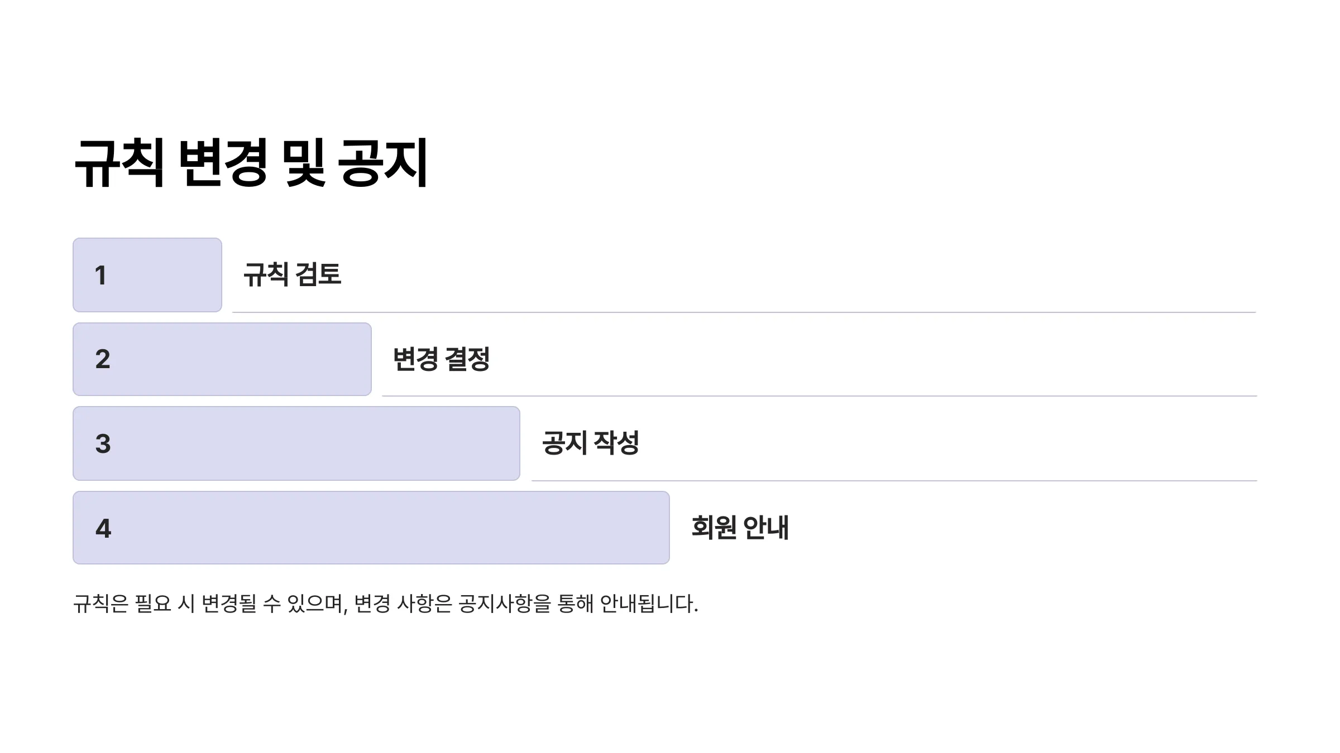Click the word 안내됩니다 ending the footnote
The image size is (1340, 753).
coord(649,604)
